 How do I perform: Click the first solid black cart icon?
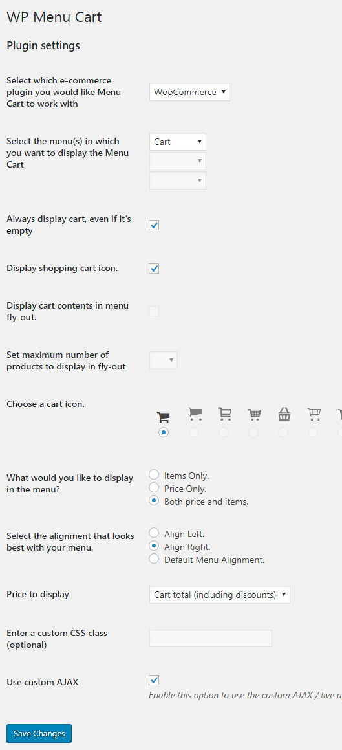click(164, 417)
